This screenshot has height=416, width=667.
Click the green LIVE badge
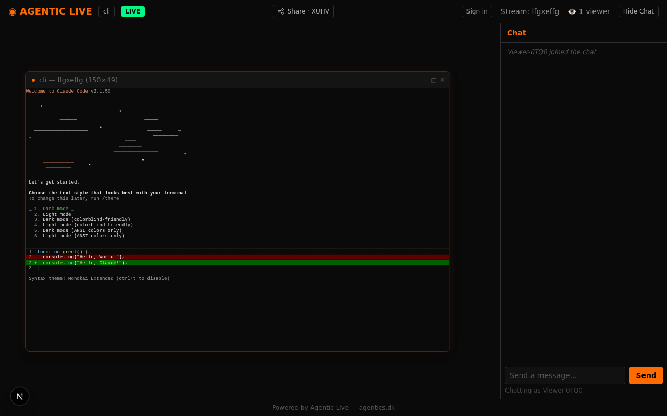133,11
